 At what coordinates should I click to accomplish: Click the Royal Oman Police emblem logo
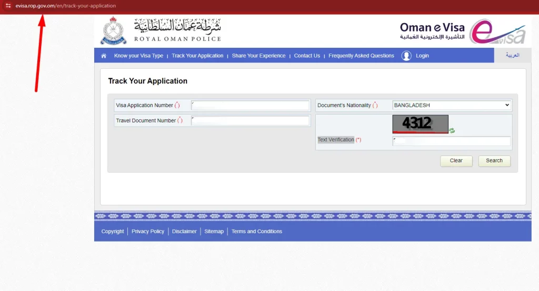tap(114, 30)
